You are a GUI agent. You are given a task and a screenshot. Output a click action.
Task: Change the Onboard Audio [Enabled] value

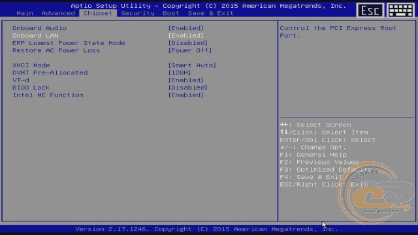coord(185,28)
